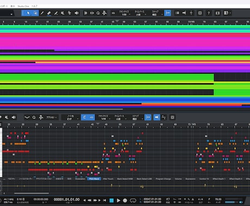
Task: Open the Quantize value dropdown in main toolbar
Action: (124, 13)
